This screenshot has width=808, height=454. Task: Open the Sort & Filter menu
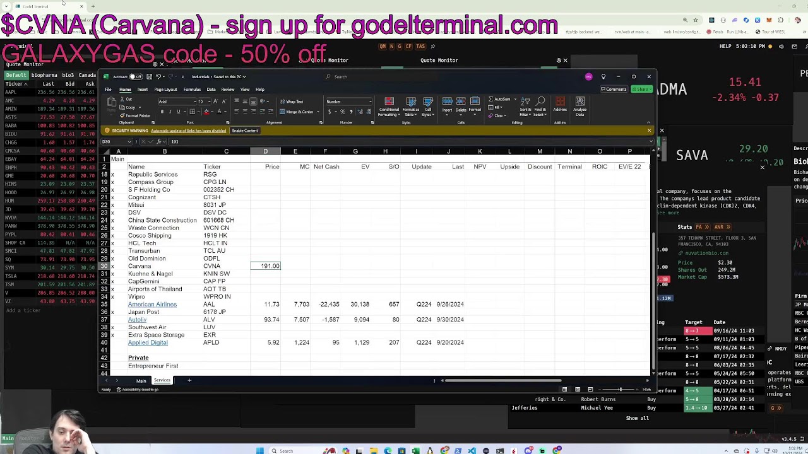[x=525, y=107]
